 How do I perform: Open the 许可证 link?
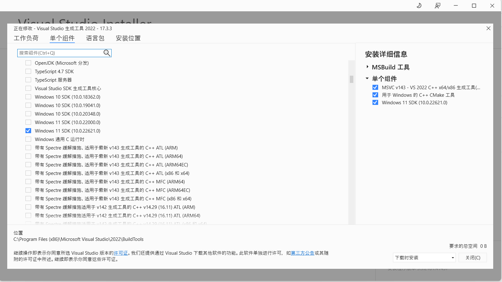pos(121,253)
